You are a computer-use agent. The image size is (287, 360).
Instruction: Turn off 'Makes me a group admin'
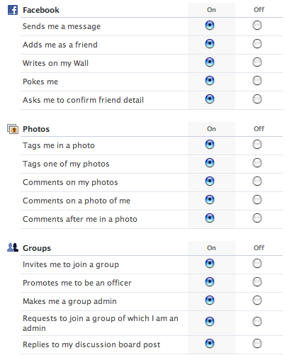coord(257,300)
